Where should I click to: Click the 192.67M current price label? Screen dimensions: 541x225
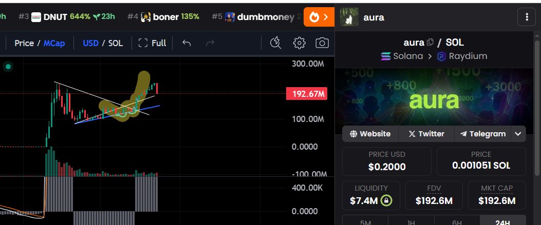point(306,94)
